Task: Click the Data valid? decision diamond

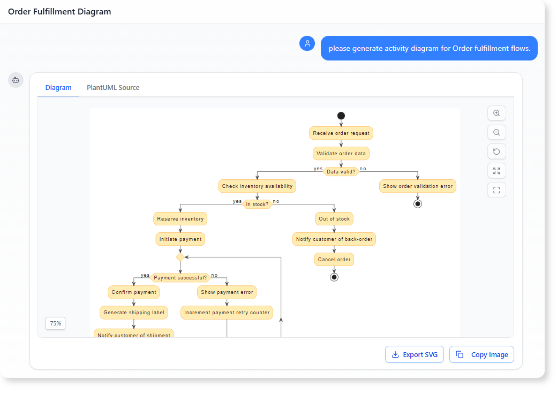Action: tap(341, 171)
